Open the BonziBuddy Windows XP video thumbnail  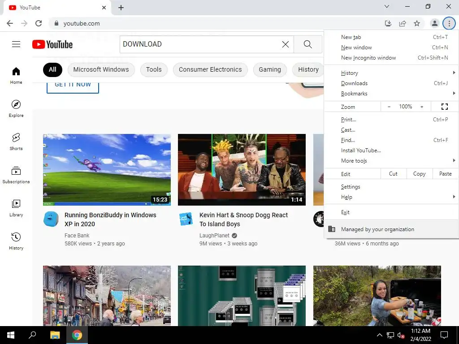click(107, 170)
